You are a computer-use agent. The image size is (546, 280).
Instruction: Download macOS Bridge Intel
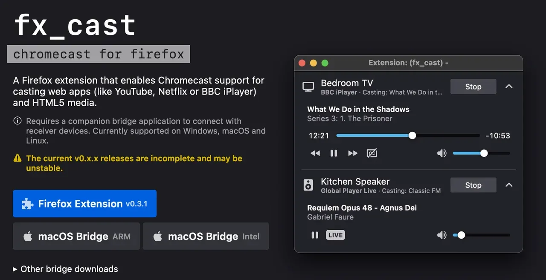[x=206, y=236]
